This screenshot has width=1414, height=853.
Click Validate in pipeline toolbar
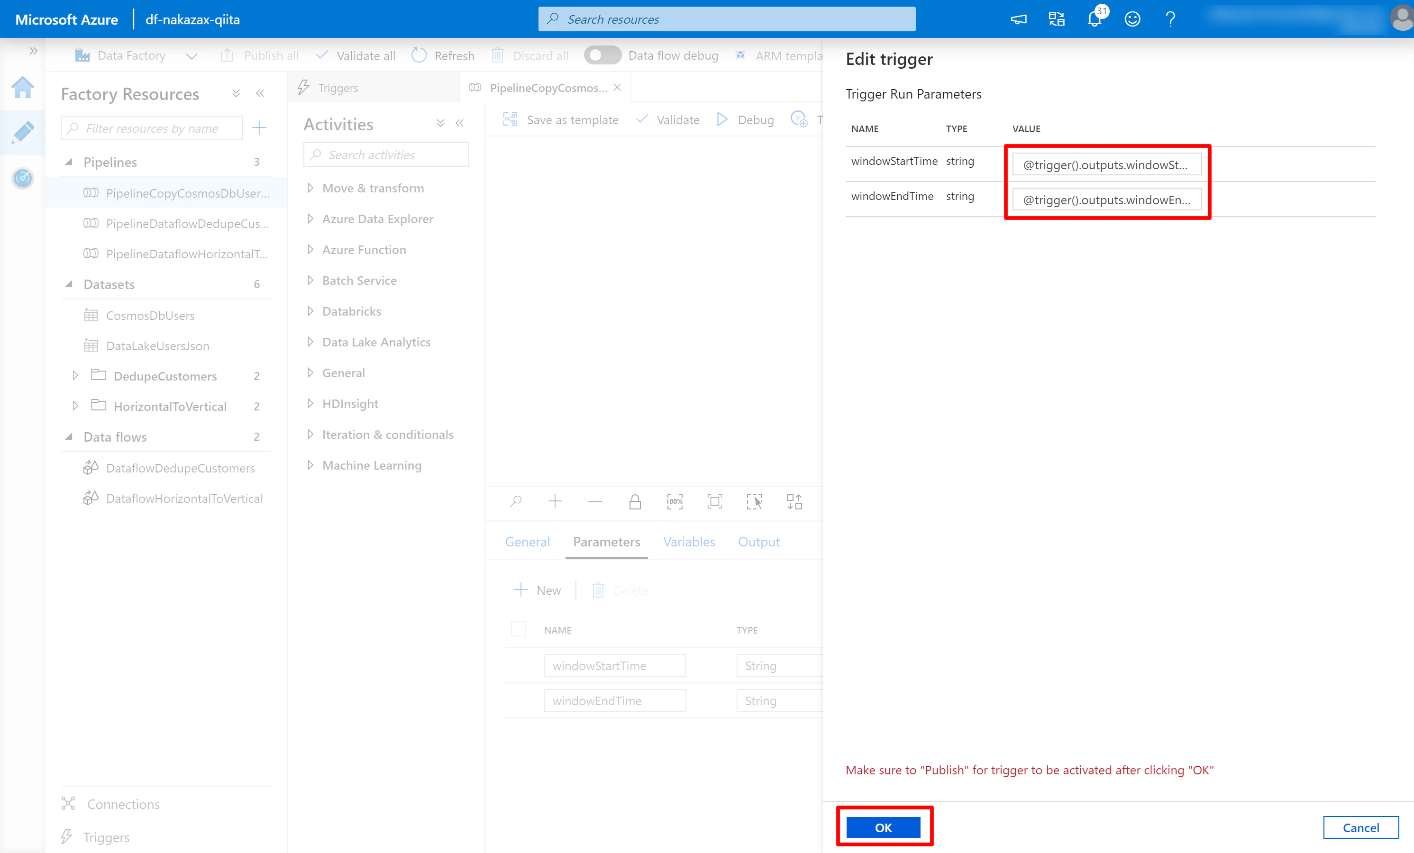(668, 119)
